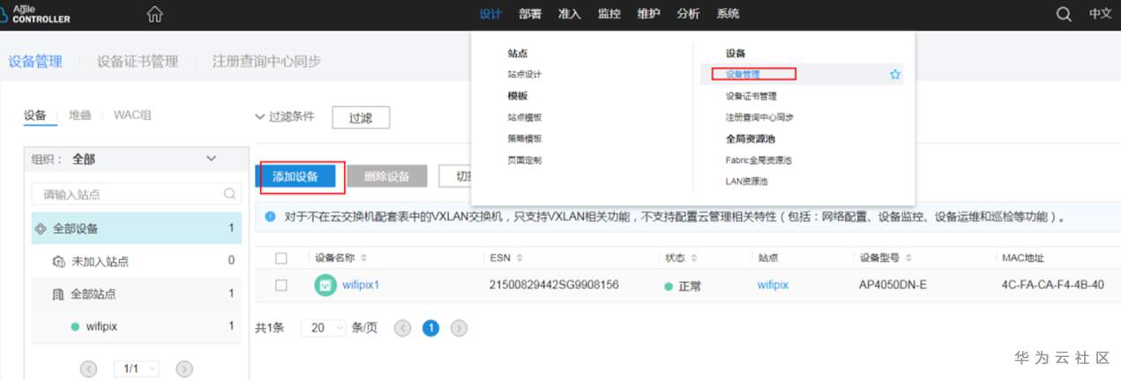Click MAC address 4C-FA-CA-F4-4B-40
The image size is (1121, 380).
coord(1052,285)
